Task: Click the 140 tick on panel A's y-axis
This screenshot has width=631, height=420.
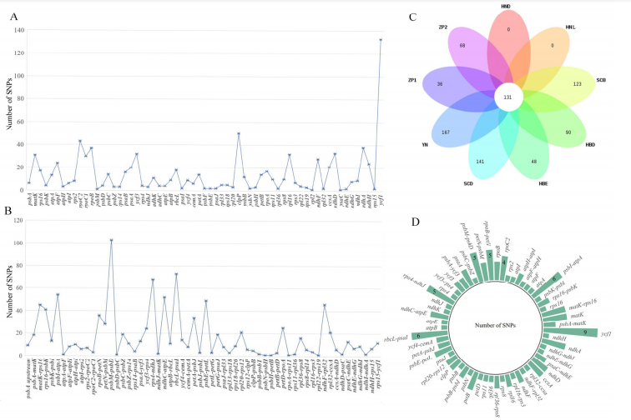Action: point(19,30)
